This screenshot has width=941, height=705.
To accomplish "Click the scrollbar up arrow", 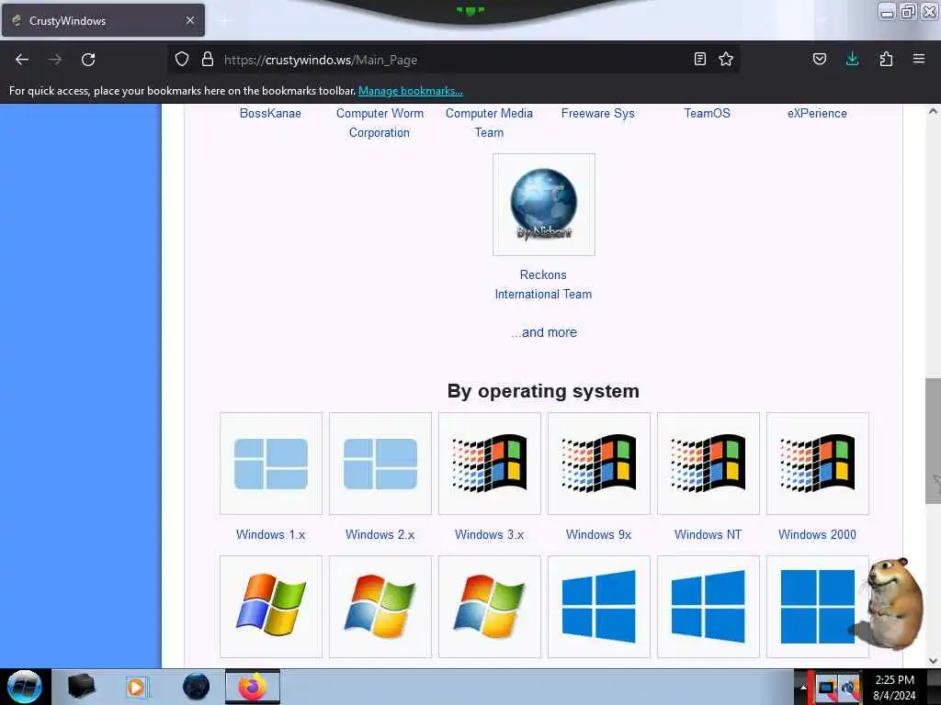I will click(933, 111).
